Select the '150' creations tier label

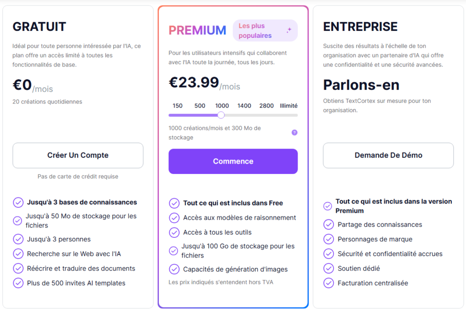177,105
